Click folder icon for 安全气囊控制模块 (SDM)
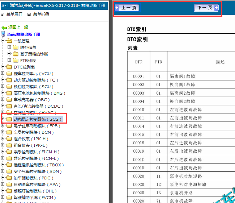 pos(9,171)
